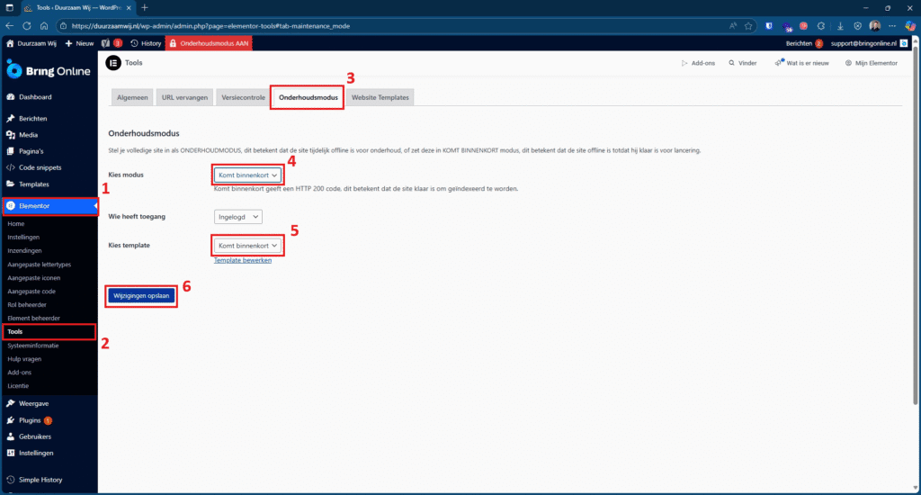
Task: Open Systeeminformatie in Elementor submenu
Action: (x=35, y=344)
